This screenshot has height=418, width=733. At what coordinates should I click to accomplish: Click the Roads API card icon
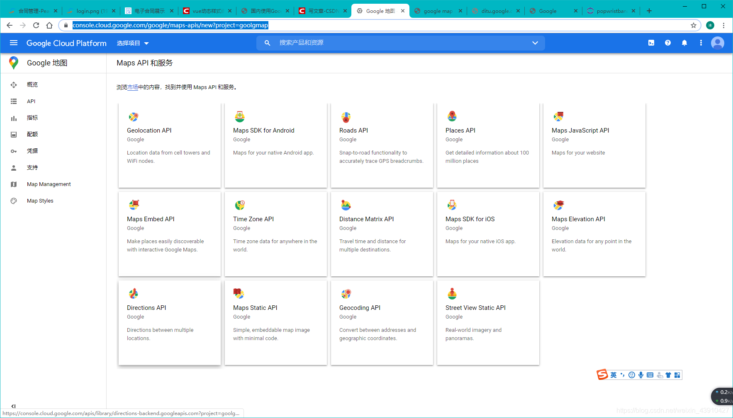click(346, 117)
